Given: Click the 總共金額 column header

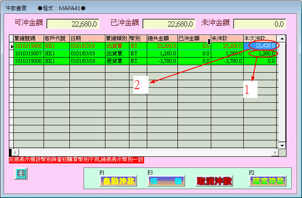Looking at the screenshot, I should (x=162, y=39).
